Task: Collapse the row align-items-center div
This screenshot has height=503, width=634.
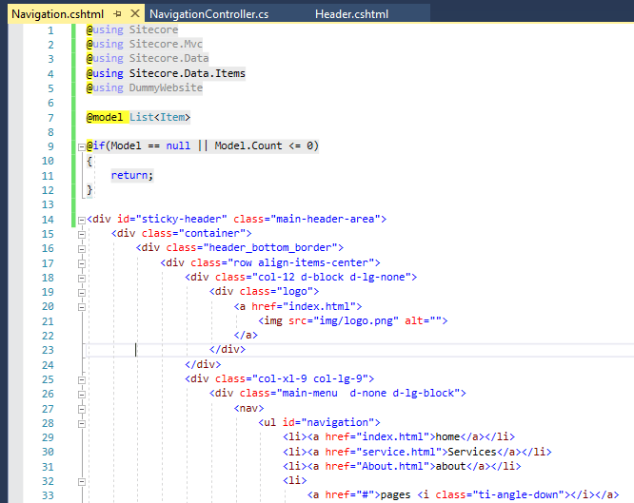Action: click(x=83, y=262)
